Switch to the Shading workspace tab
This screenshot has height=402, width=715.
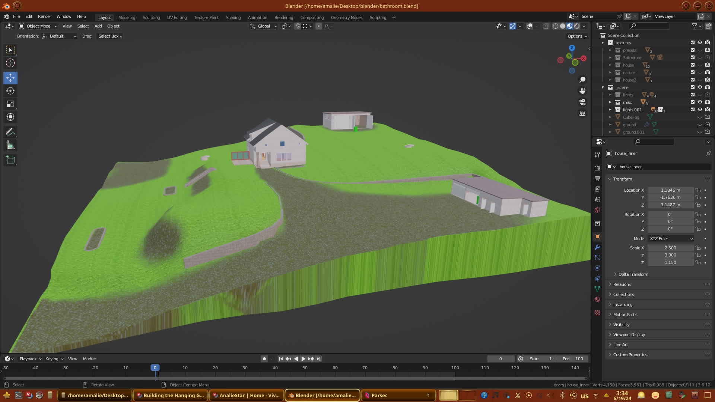tap(233, 17)
